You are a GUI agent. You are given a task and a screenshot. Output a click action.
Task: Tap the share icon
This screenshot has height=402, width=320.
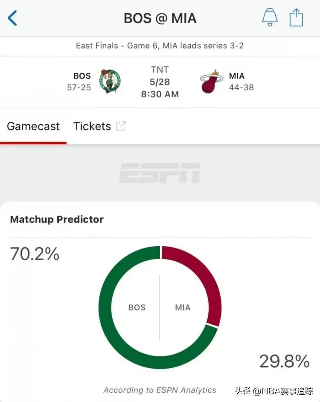[296, 18]
